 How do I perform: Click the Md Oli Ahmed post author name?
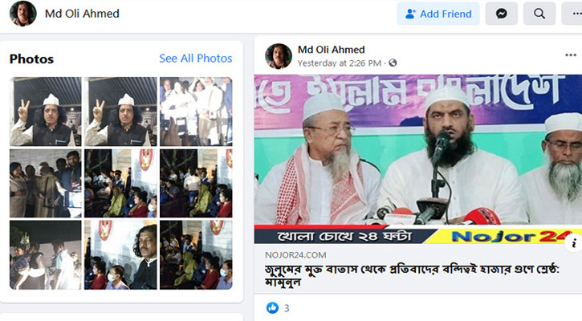(x=331, y=50)
